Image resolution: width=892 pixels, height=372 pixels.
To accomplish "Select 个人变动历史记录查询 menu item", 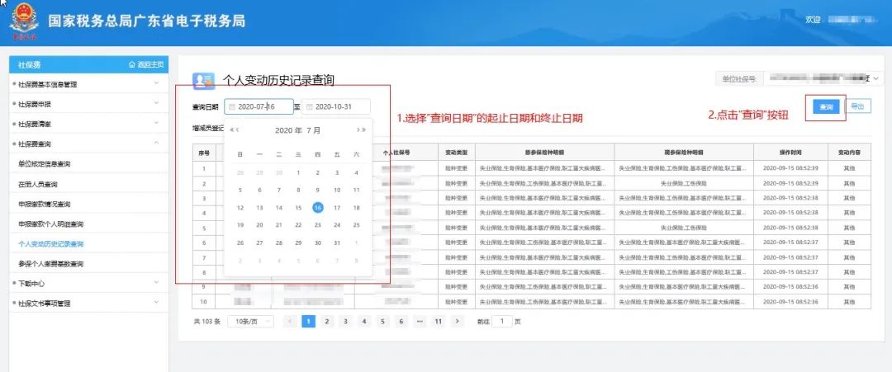I will click(x=51, y=244).
